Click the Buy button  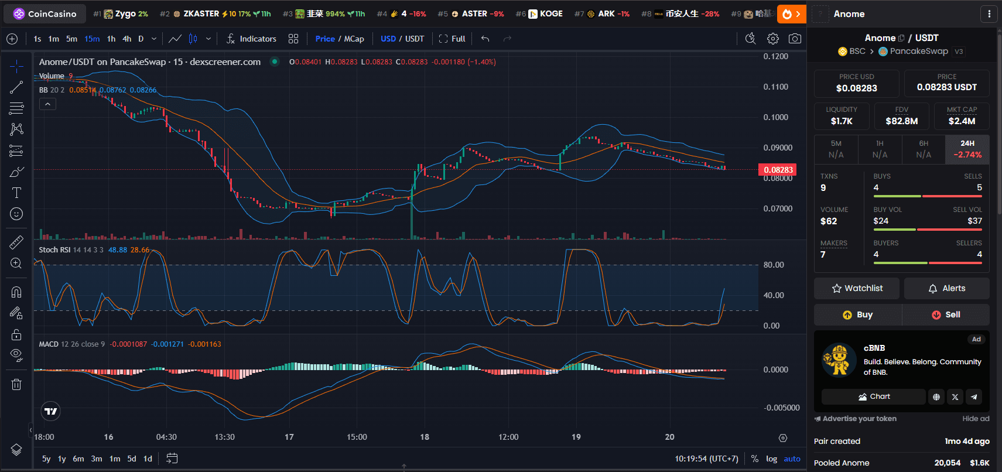858,314
